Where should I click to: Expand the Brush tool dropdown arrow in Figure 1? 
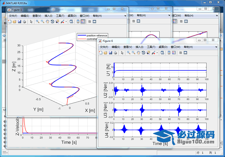[66, 22]
